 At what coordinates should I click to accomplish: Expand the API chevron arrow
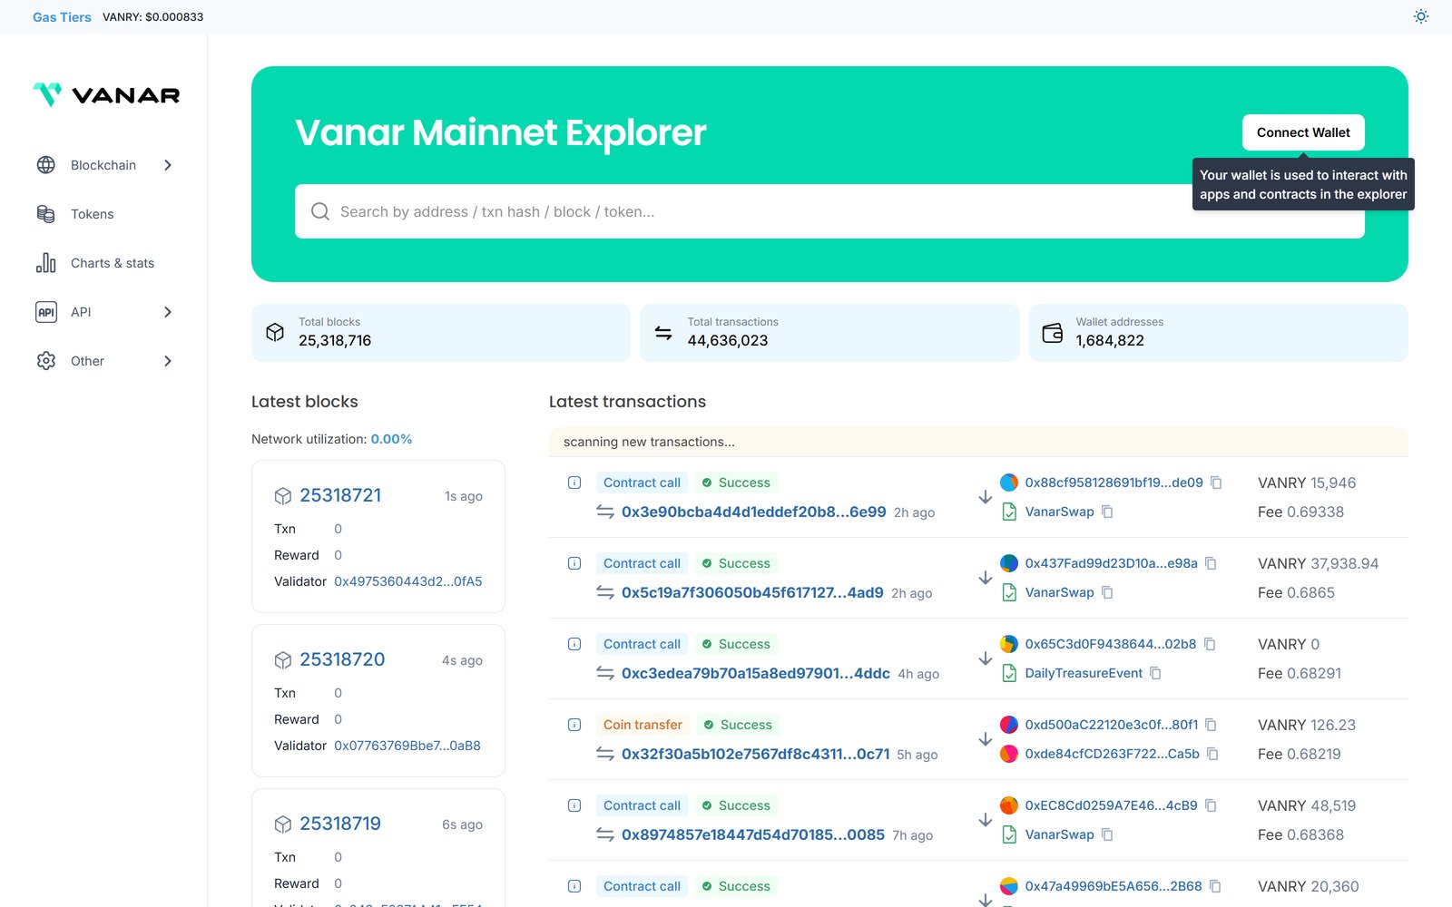point(168,312)
